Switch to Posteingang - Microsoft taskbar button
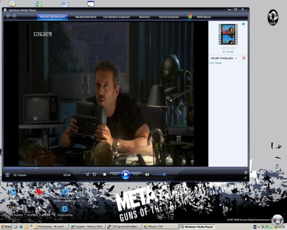 51,227
